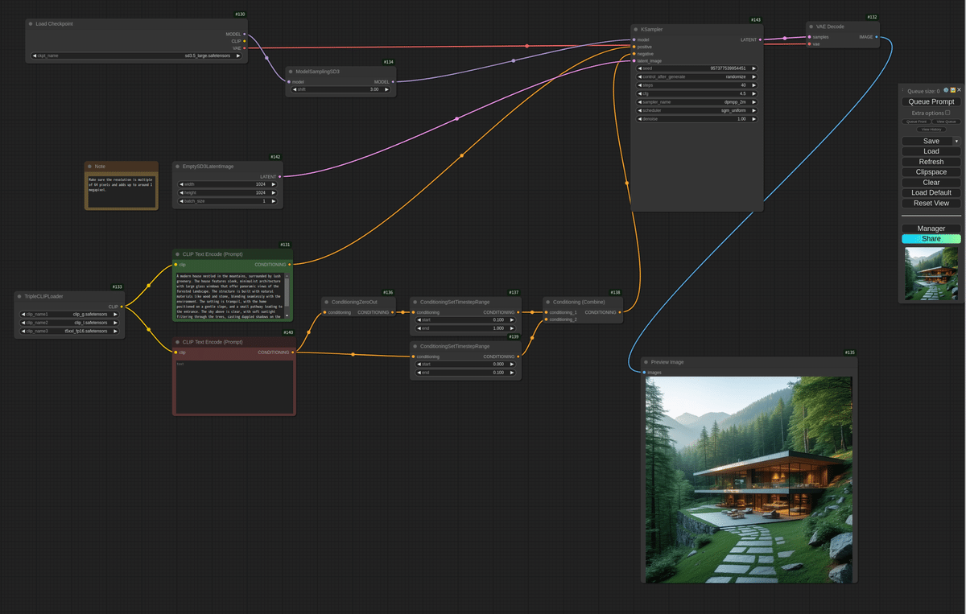Click the landscape thumbnail in the sidebar
The width and height of the screenshot is (966, 614).
coord(931,273)
